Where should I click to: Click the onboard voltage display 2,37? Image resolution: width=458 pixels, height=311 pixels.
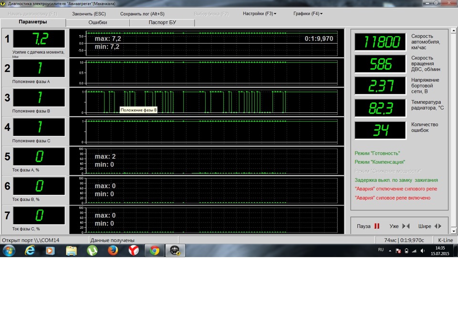tap(380, 86)
